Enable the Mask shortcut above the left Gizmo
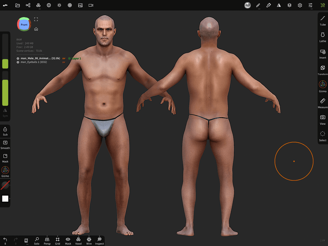 (5, 158)
